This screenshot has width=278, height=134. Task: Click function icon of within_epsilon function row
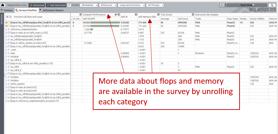coord(9,84)
